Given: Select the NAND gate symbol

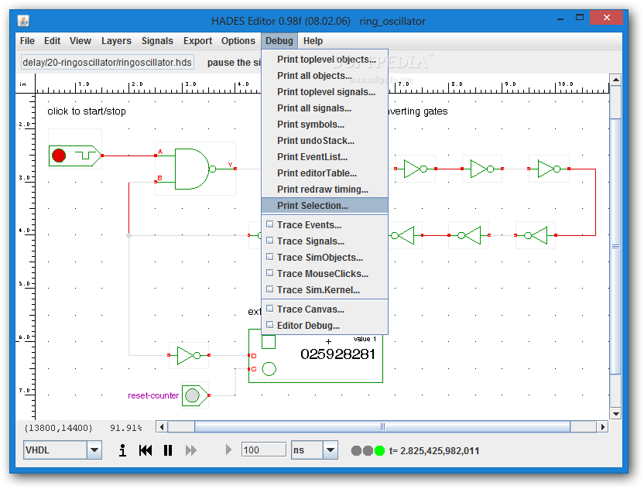Looking at the screenshot, I should click(195, 169).
